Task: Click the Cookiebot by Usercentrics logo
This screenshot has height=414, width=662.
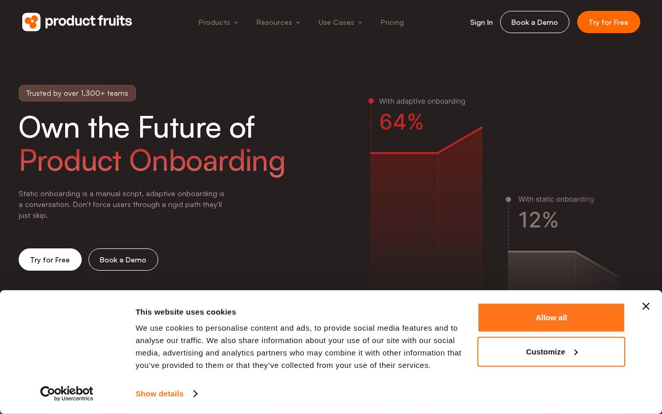Action: point(67,393)
